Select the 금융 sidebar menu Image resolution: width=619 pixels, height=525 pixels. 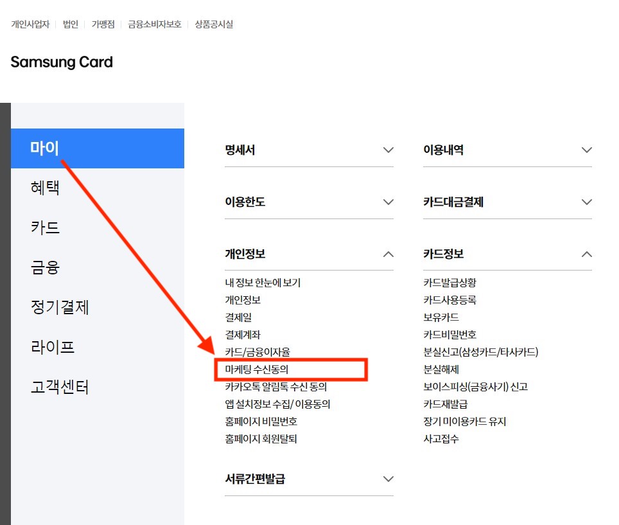[x=45, y=267]
